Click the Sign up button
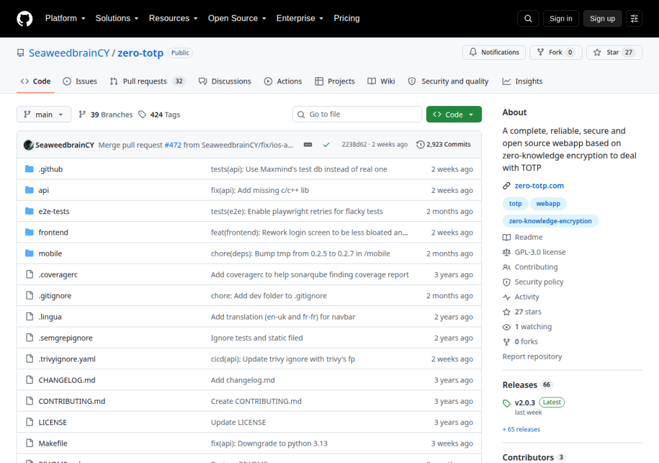This screenshot has height=463, width=659. tap(602, 19)
